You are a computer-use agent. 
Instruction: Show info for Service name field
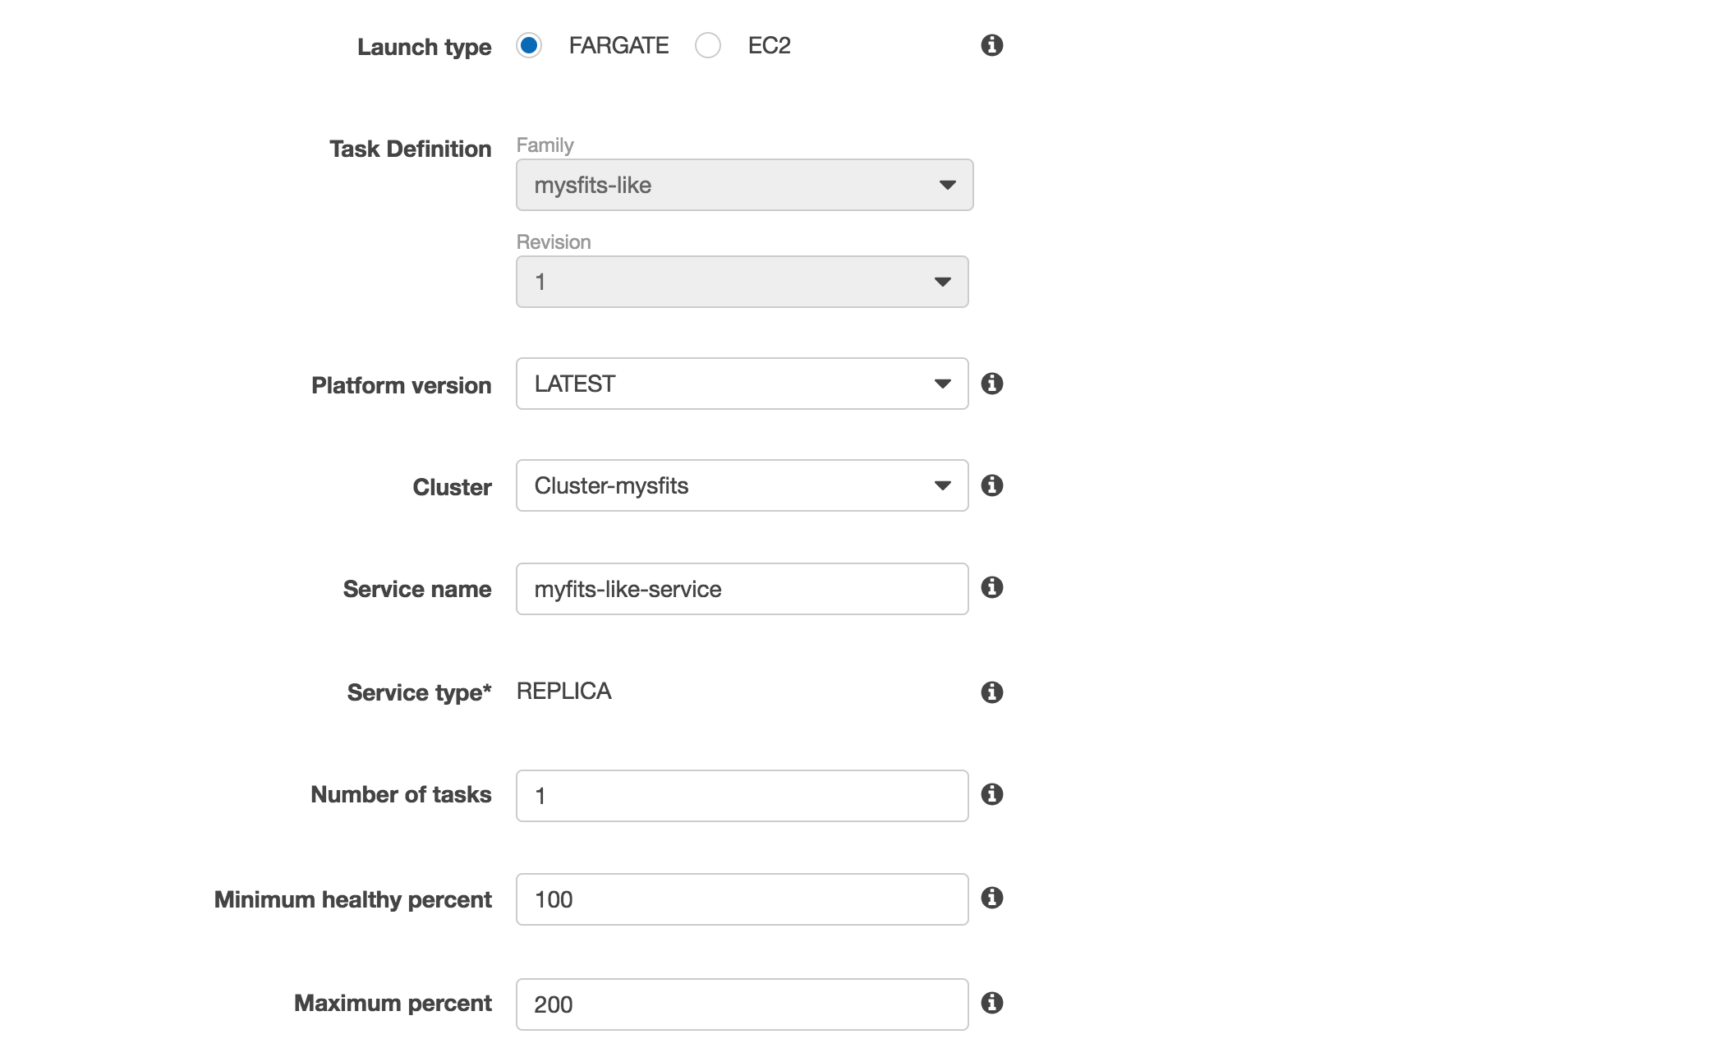coord(992,587)
